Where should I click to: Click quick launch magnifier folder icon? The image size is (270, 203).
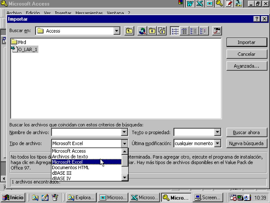(x=35, y=197)
